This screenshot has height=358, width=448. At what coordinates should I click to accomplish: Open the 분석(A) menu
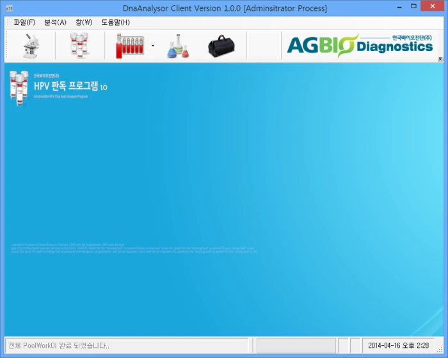[x=56, y=22]
